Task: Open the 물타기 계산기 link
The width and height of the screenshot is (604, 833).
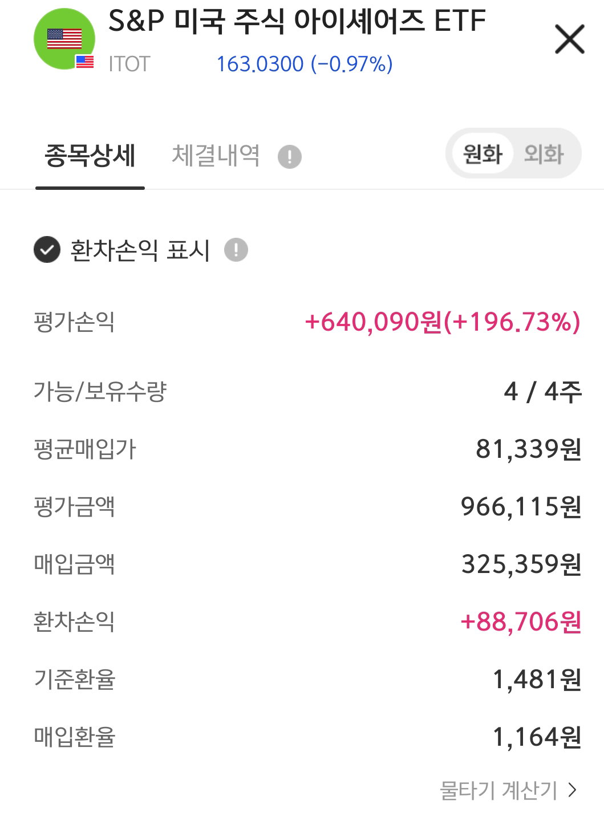Action: pyautogui.click(x=498, y=790)
